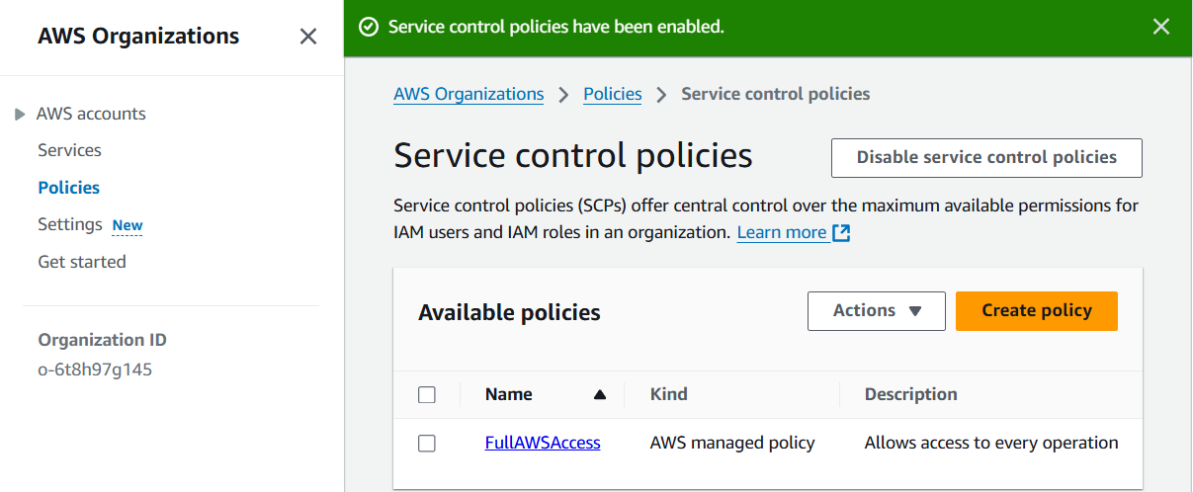
Task: Click the Organization ID label
Action: 102,340
